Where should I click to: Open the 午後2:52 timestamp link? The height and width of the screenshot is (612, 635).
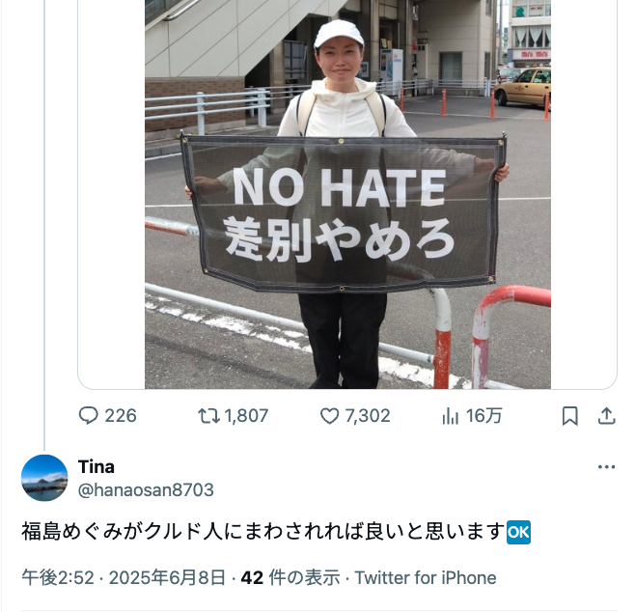(x=58, y=577)
